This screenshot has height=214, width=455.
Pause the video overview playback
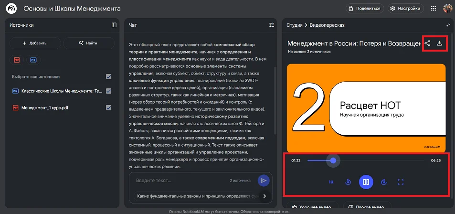366,182
